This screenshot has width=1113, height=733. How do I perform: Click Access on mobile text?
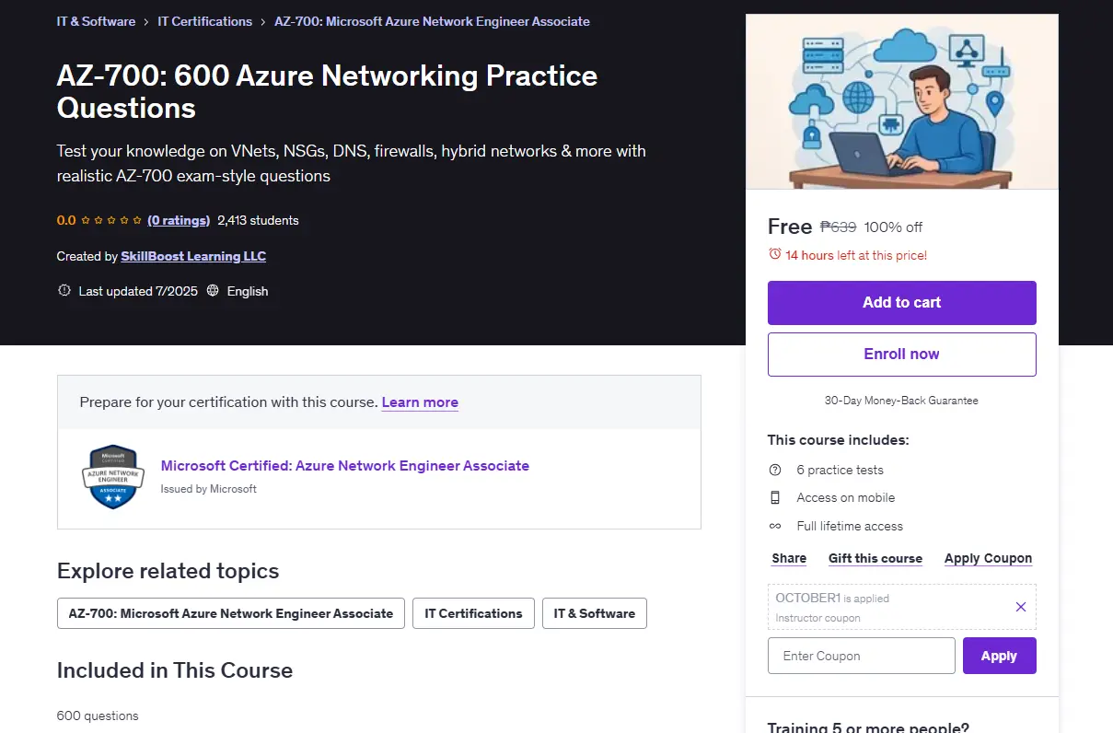click(846, 497)
